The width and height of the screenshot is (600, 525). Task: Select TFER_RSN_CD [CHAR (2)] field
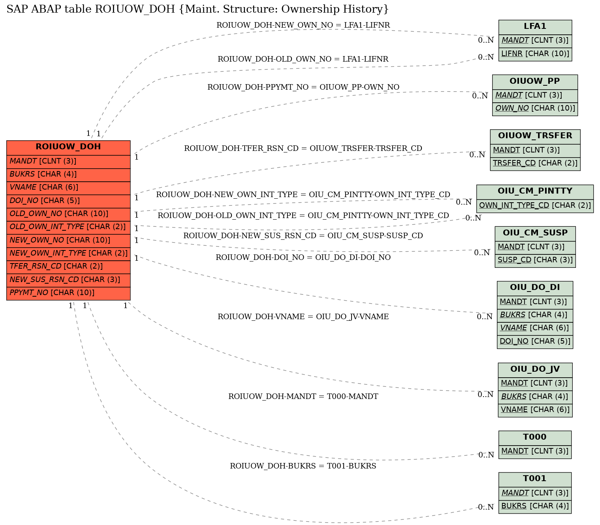coord(68,267)
